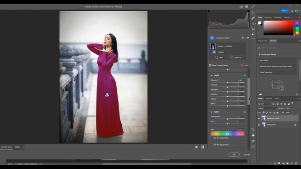Save image with the download icon
The image size is (301, 169).
241,7
